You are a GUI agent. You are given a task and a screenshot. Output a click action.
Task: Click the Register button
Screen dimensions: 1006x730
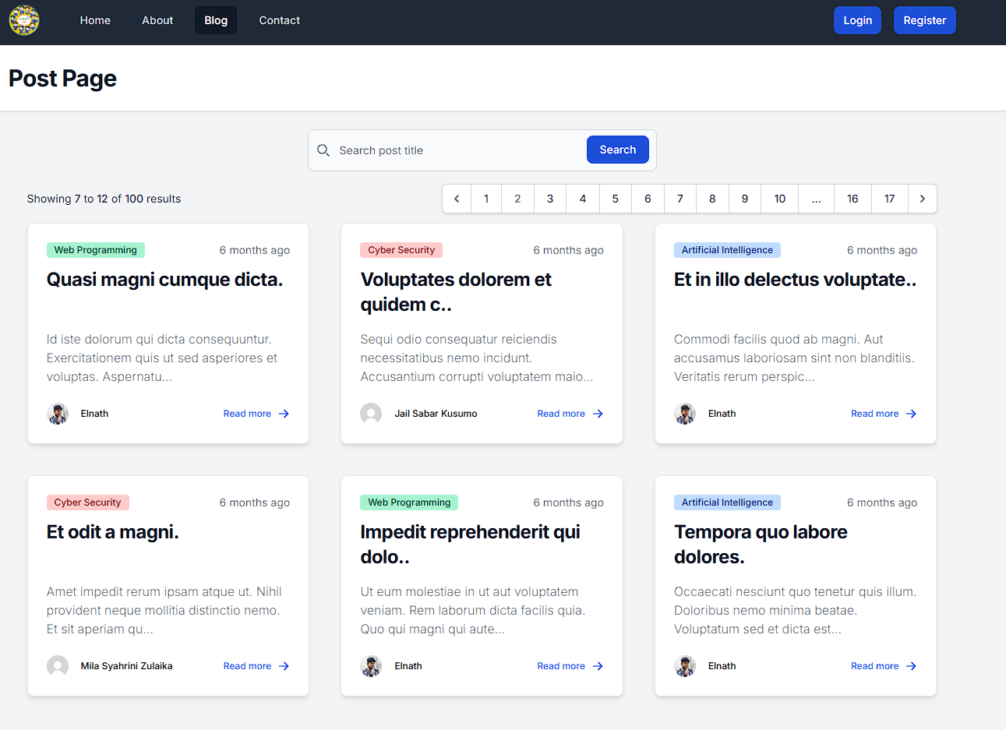coord(925,20)
